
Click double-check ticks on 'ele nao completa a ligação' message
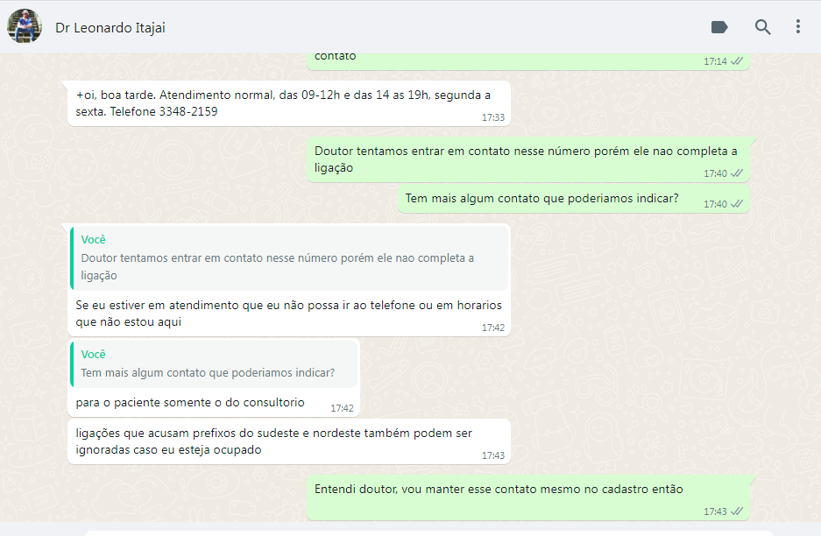click(x=737, y=173)
